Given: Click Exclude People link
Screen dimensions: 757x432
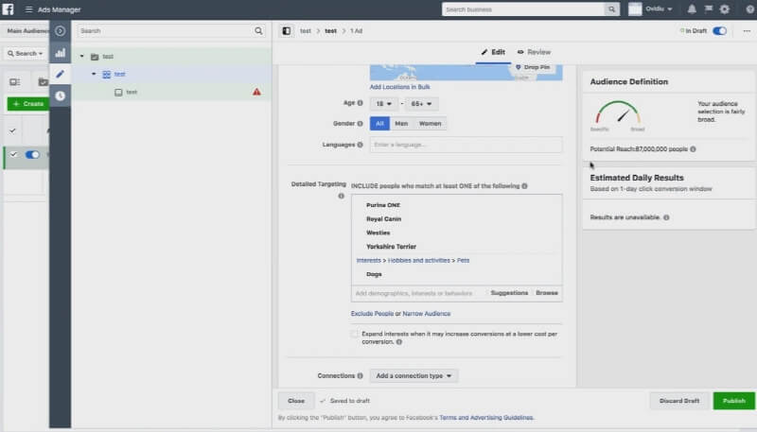Looking at the screenshot, I should tap(372, 314).
